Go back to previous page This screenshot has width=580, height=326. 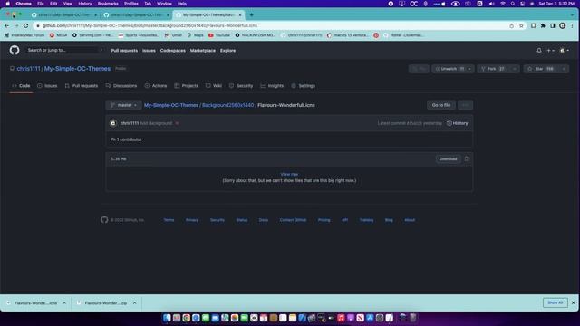click(6, 26)
